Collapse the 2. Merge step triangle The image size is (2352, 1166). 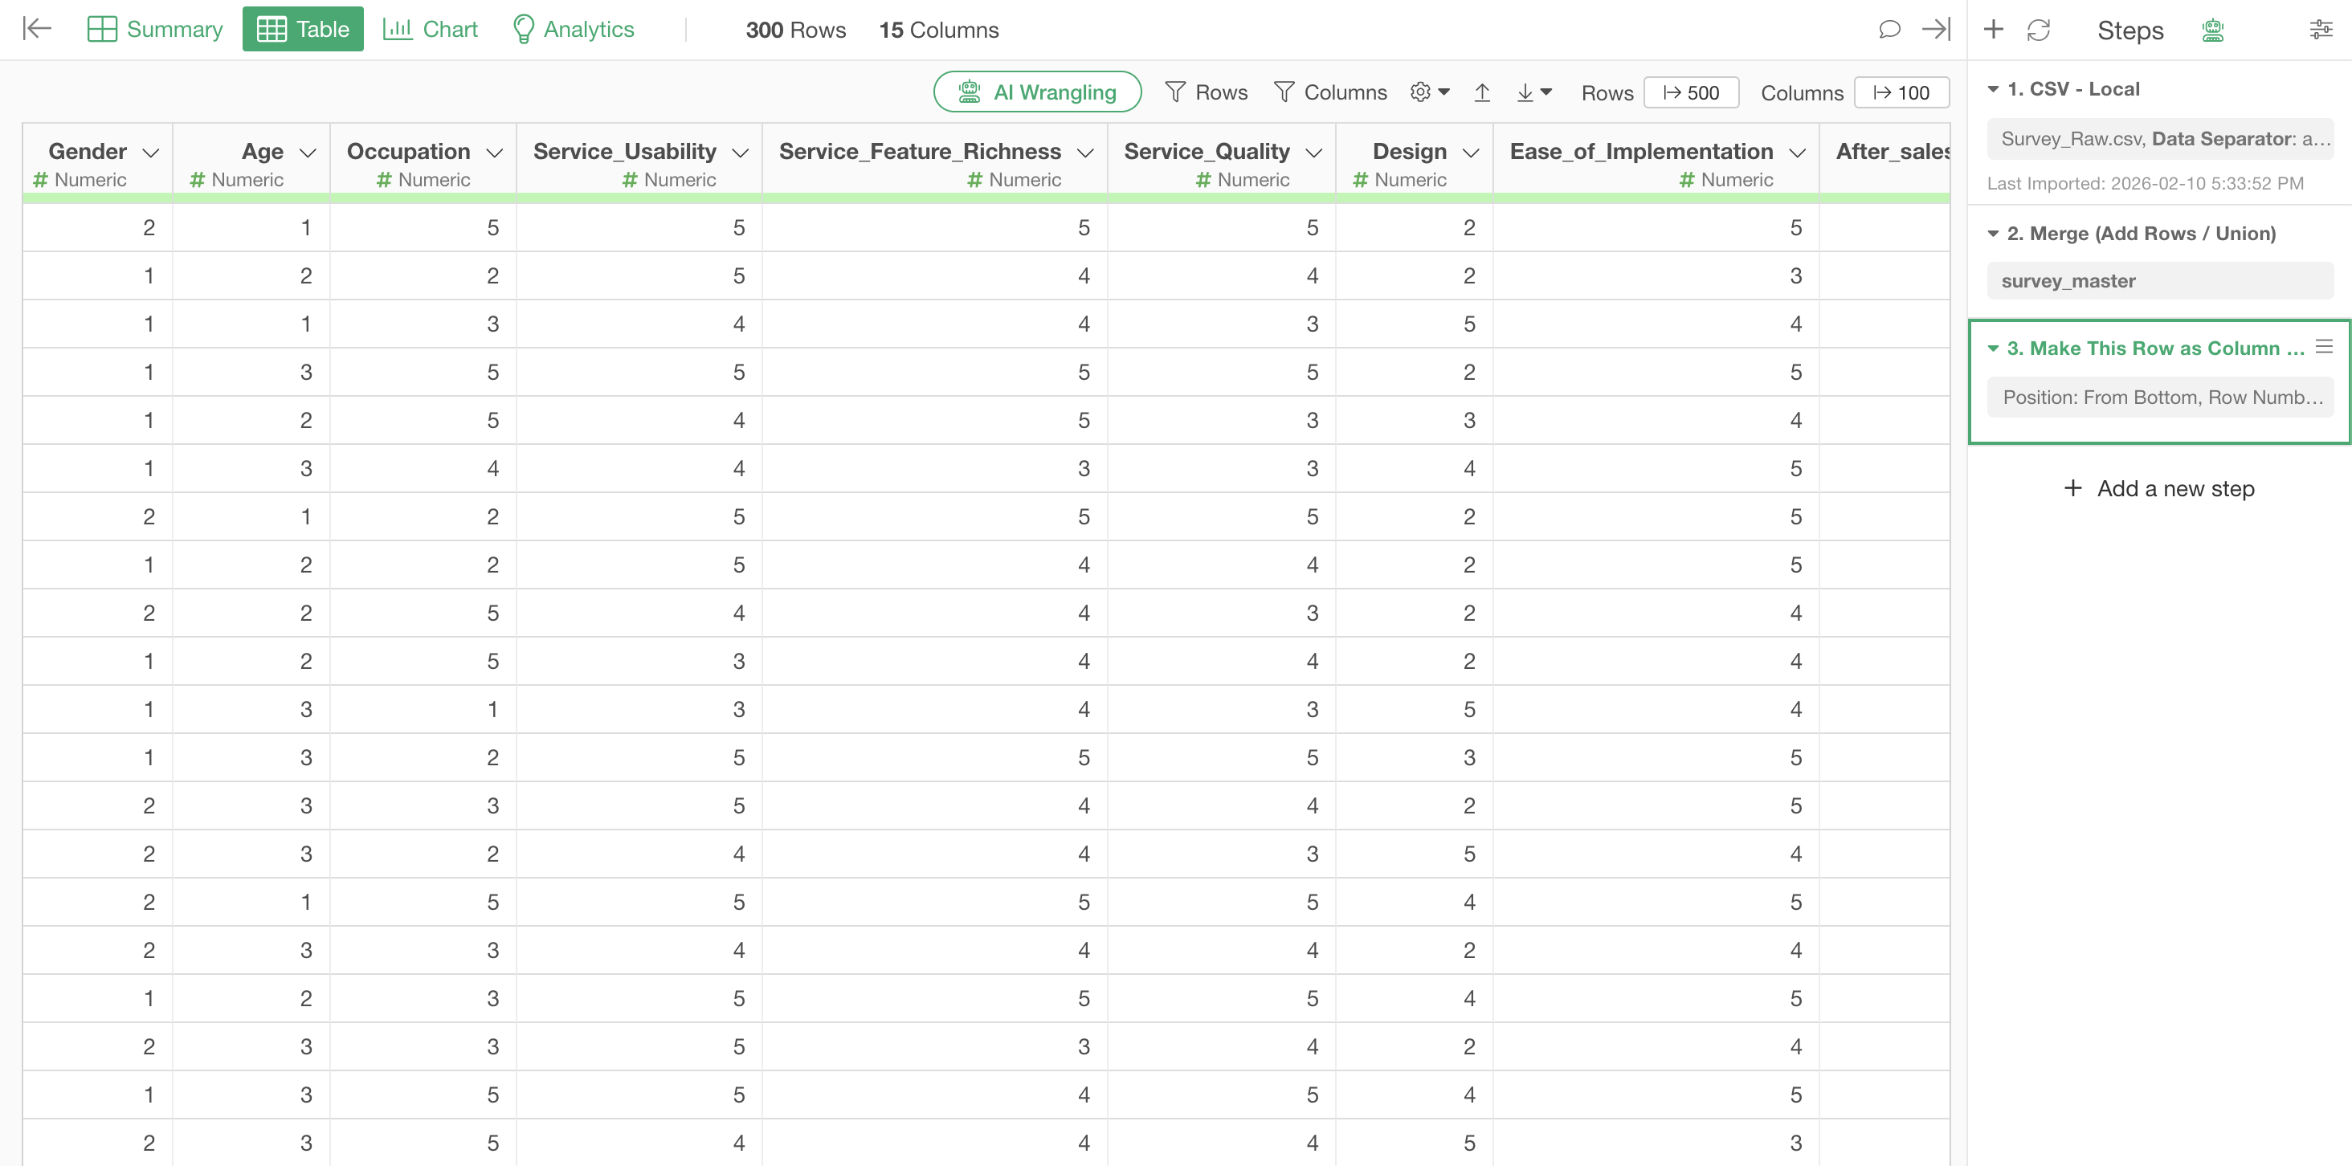1993,234
